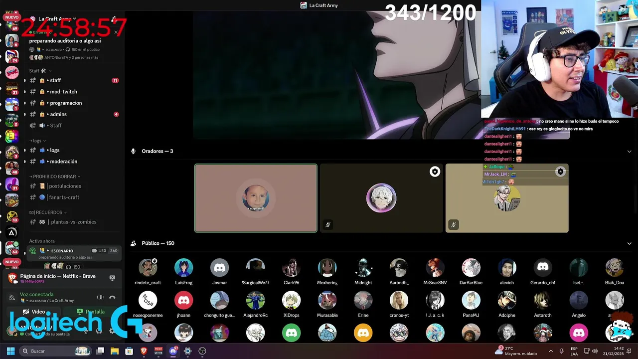Collapse the PROHIBIDO BORRAR category

54,177
